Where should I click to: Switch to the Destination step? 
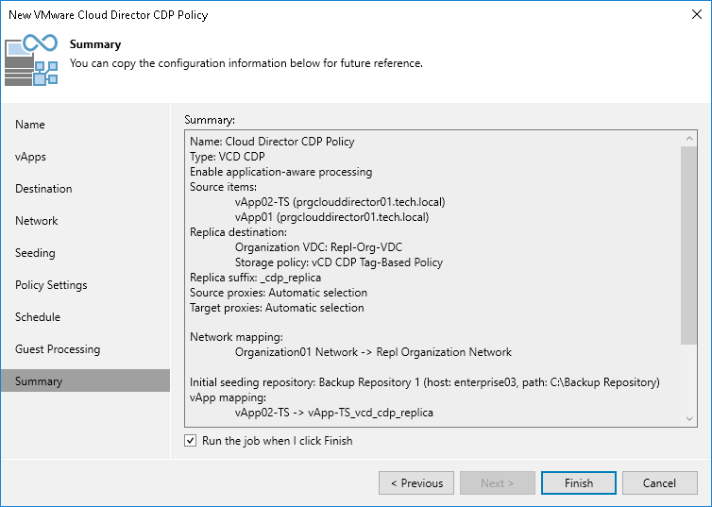click(x=43, y=189)
